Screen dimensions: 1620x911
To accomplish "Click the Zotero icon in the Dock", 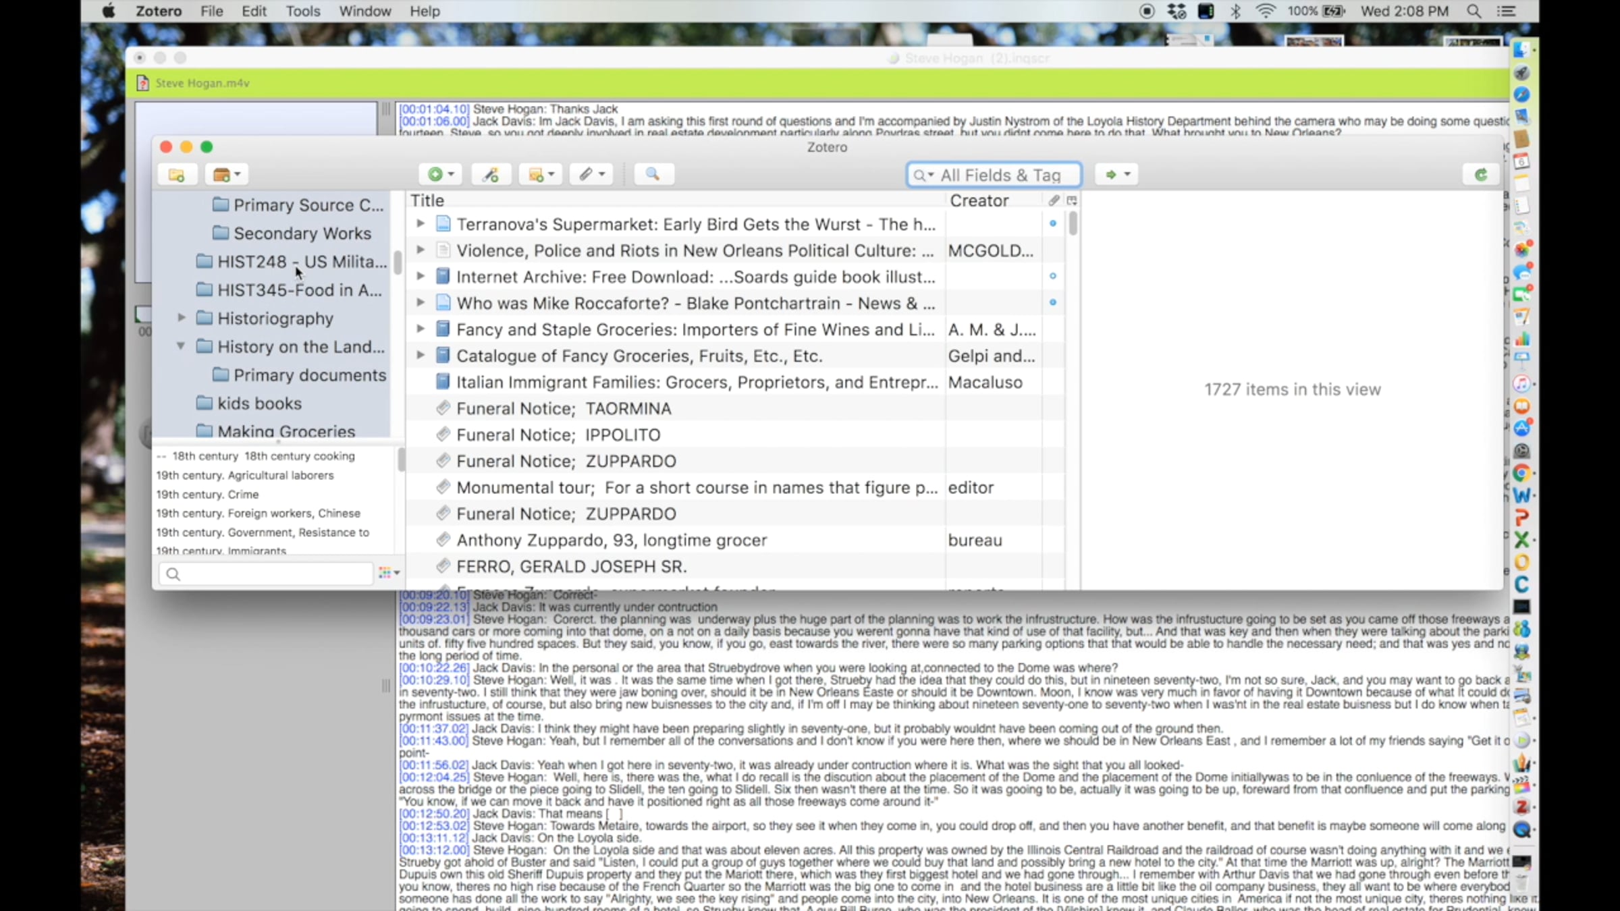I will coord(1521,807).
